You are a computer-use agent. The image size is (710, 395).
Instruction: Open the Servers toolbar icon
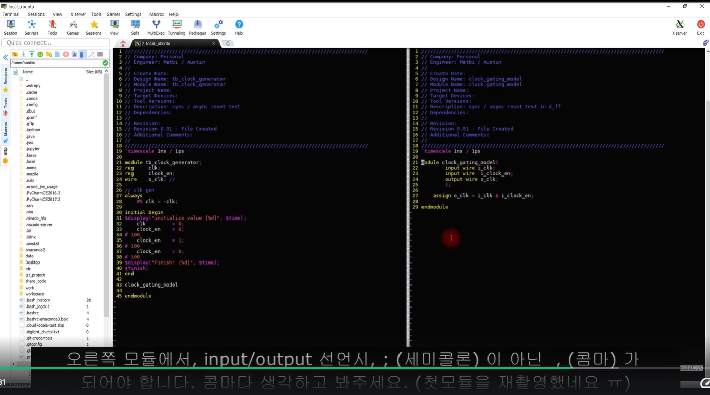coord(31,28)
